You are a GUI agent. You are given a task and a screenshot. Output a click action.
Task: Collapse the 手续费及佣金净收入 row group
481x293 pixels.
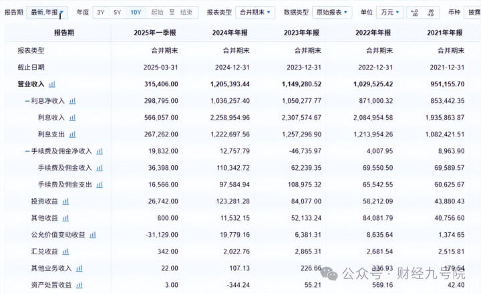pos(27,151)
